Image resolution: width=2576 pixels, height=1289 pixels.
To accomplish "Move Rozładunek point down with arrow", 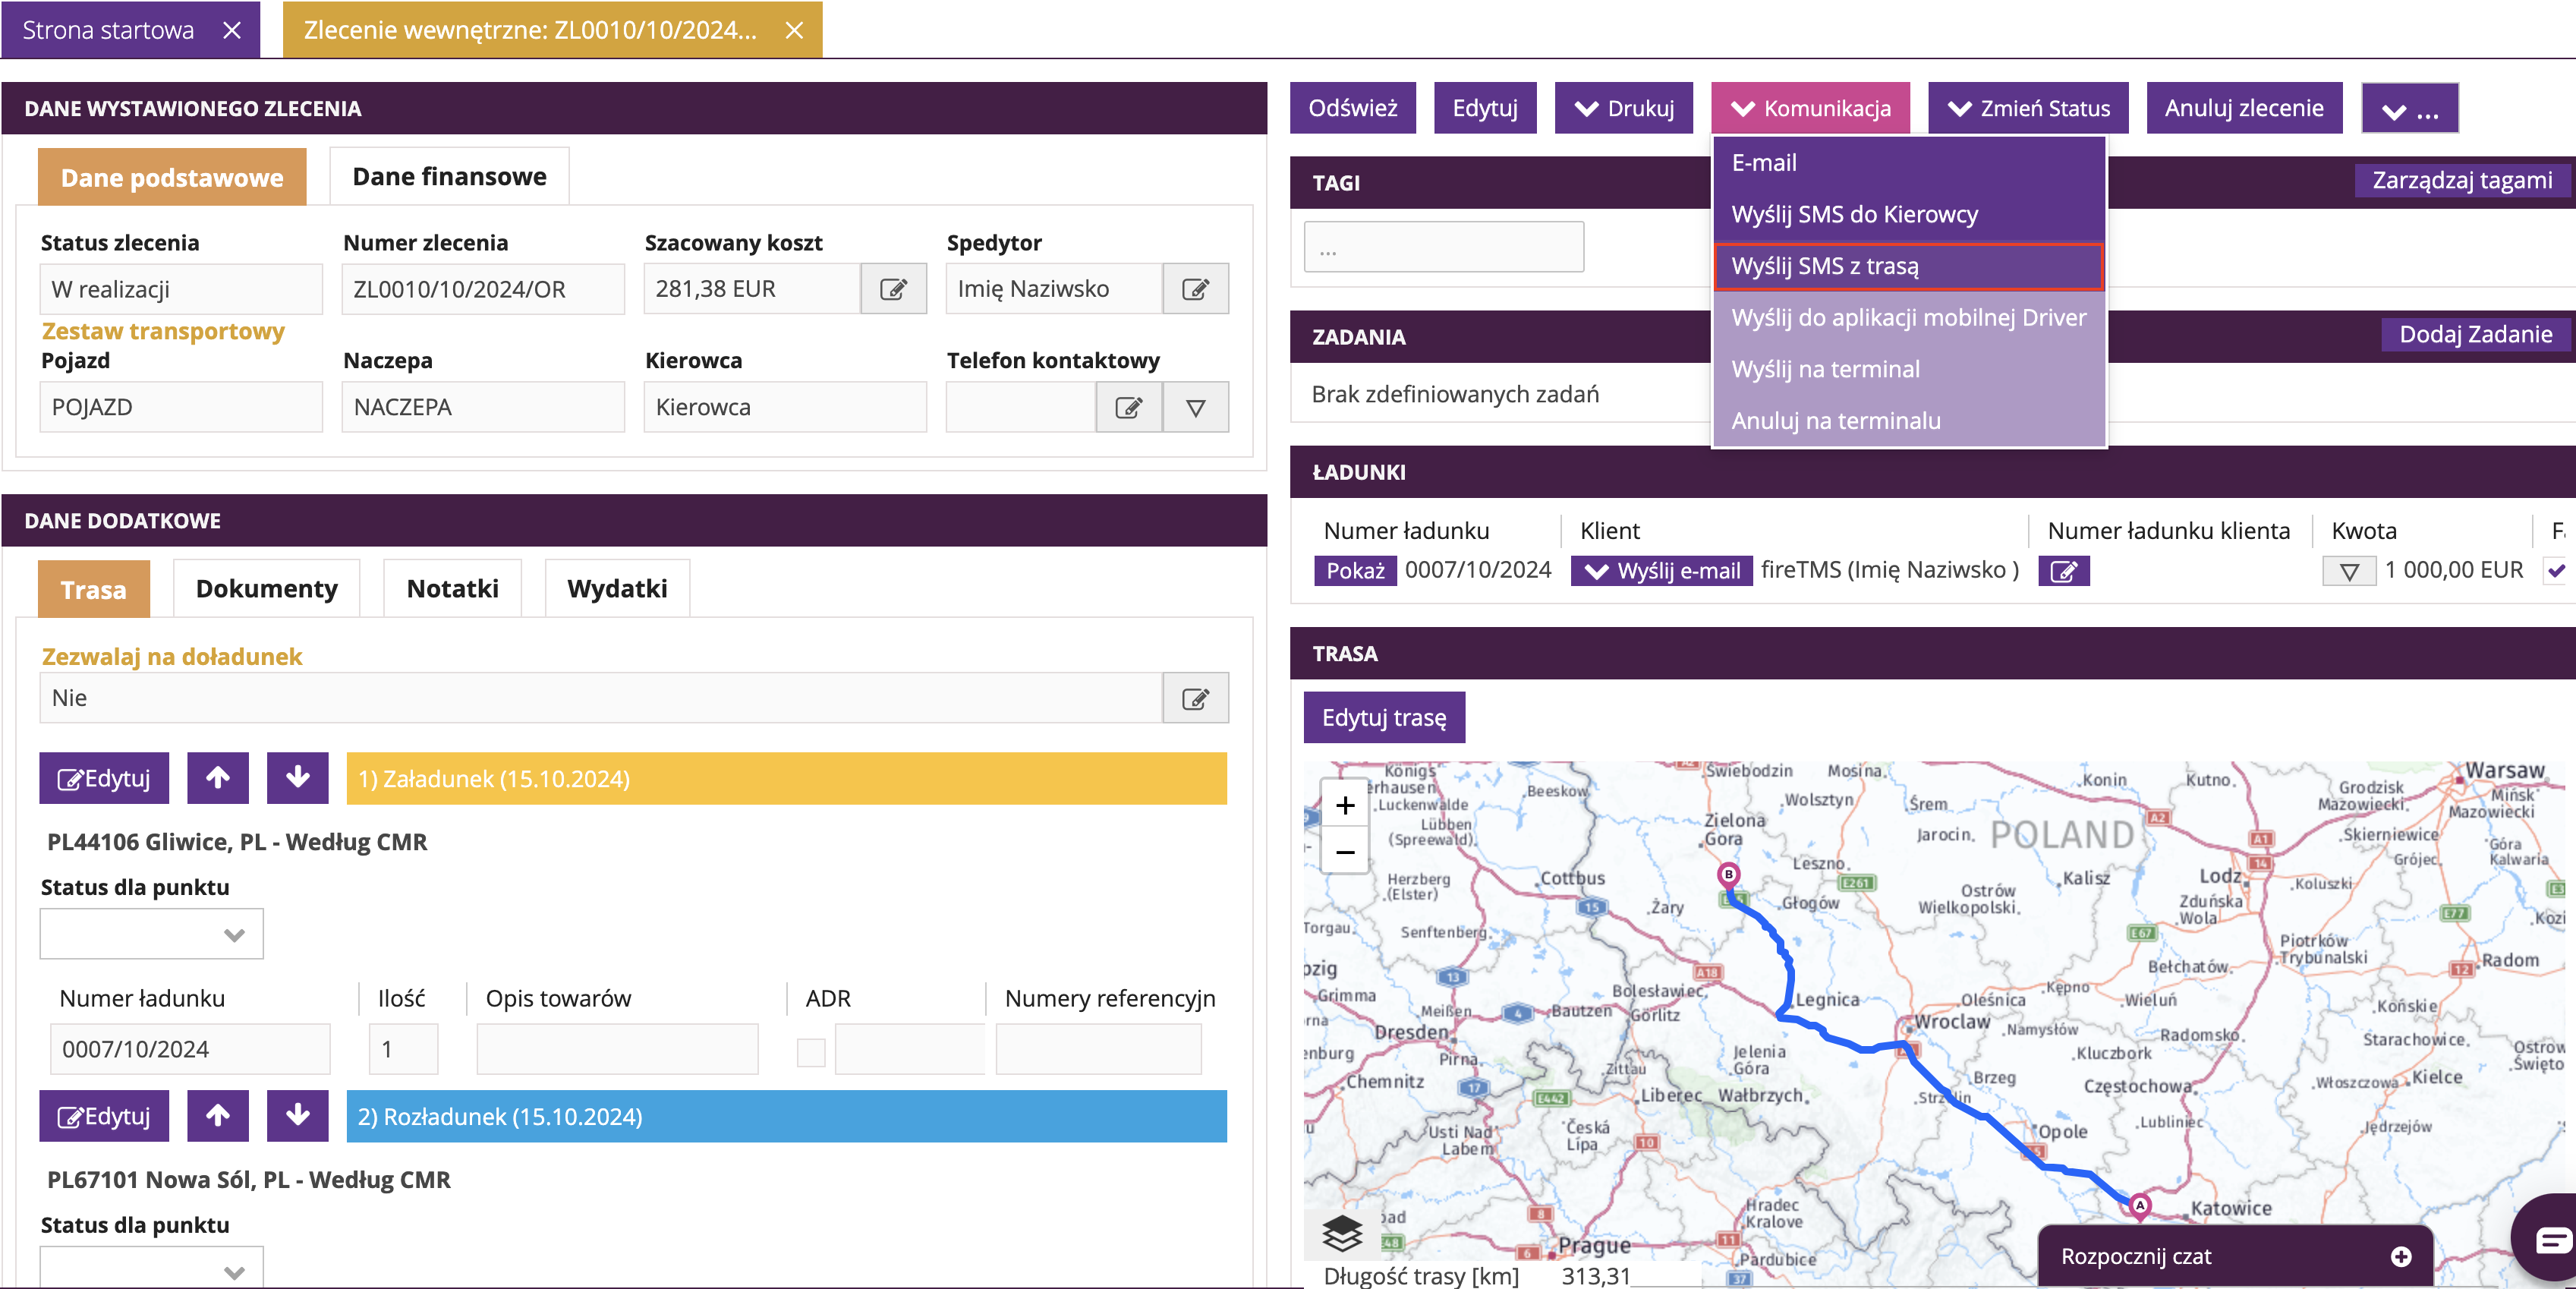I will [297, 1116].
